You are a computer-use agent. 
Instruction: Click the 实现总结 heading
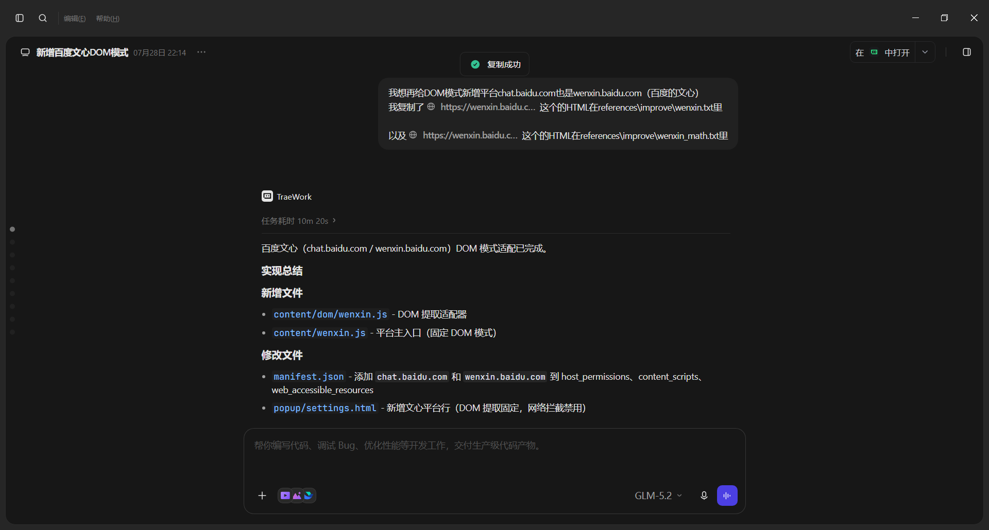click(282, 271)
